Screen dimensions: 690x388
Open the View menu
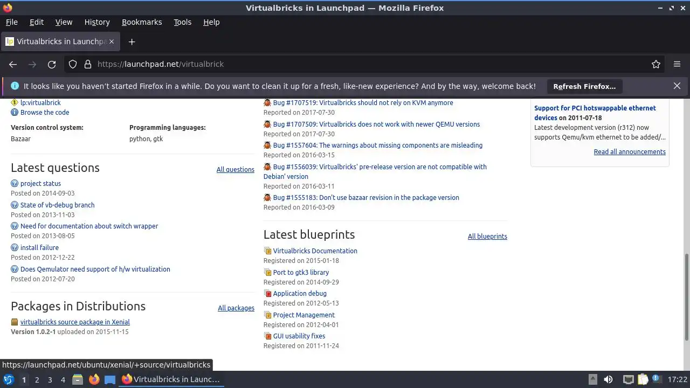pos(64,22)
